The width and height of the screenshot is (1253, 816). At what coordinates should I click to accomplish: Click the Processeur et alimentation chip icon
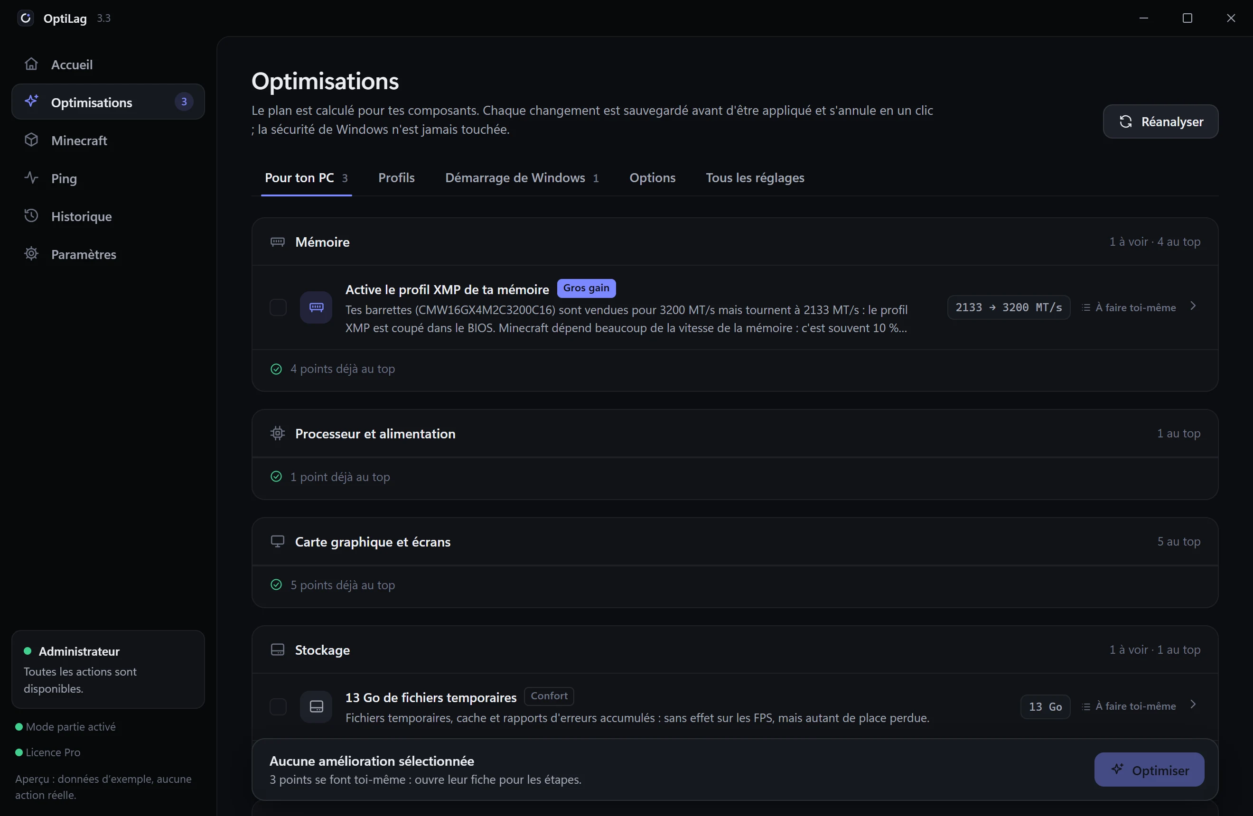(x=278, y=434)
